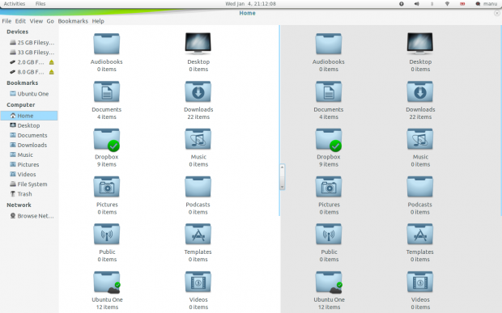The height and width of the screenshot is (313, 502).
Task: Click Activities in top panel
Action: (15, 4)
